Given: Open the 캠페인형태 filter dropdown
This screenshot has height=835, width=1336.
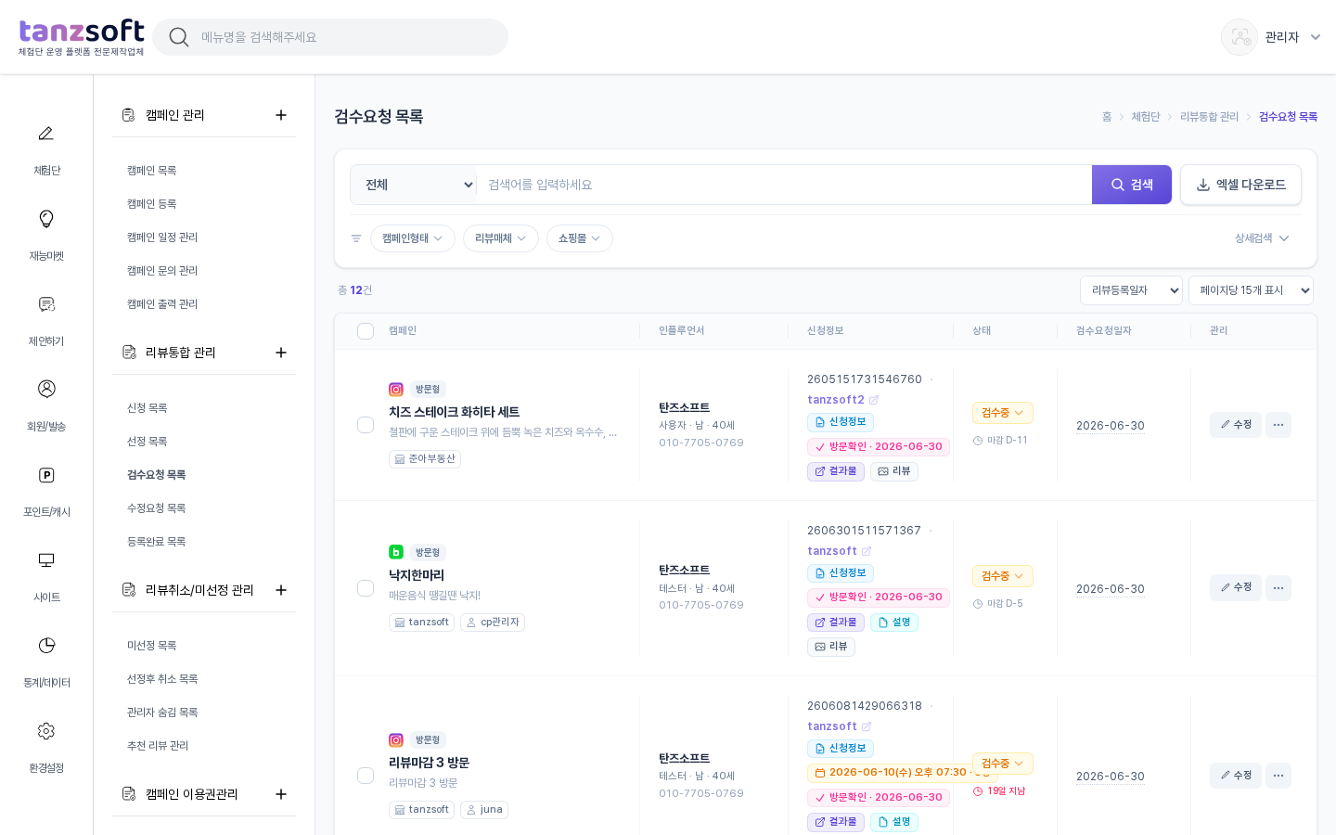Looking at the screenshot, I should click(413, 238).
